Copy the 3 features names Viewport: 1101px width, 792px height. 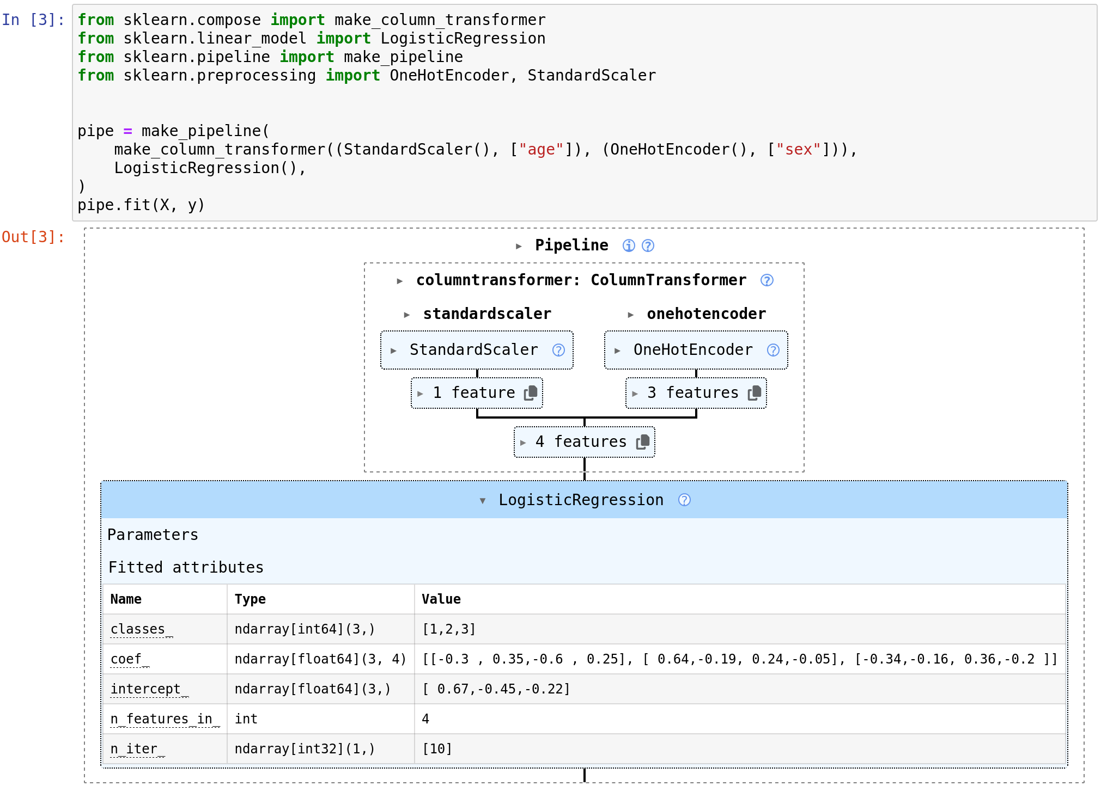(x=755, y=393)
